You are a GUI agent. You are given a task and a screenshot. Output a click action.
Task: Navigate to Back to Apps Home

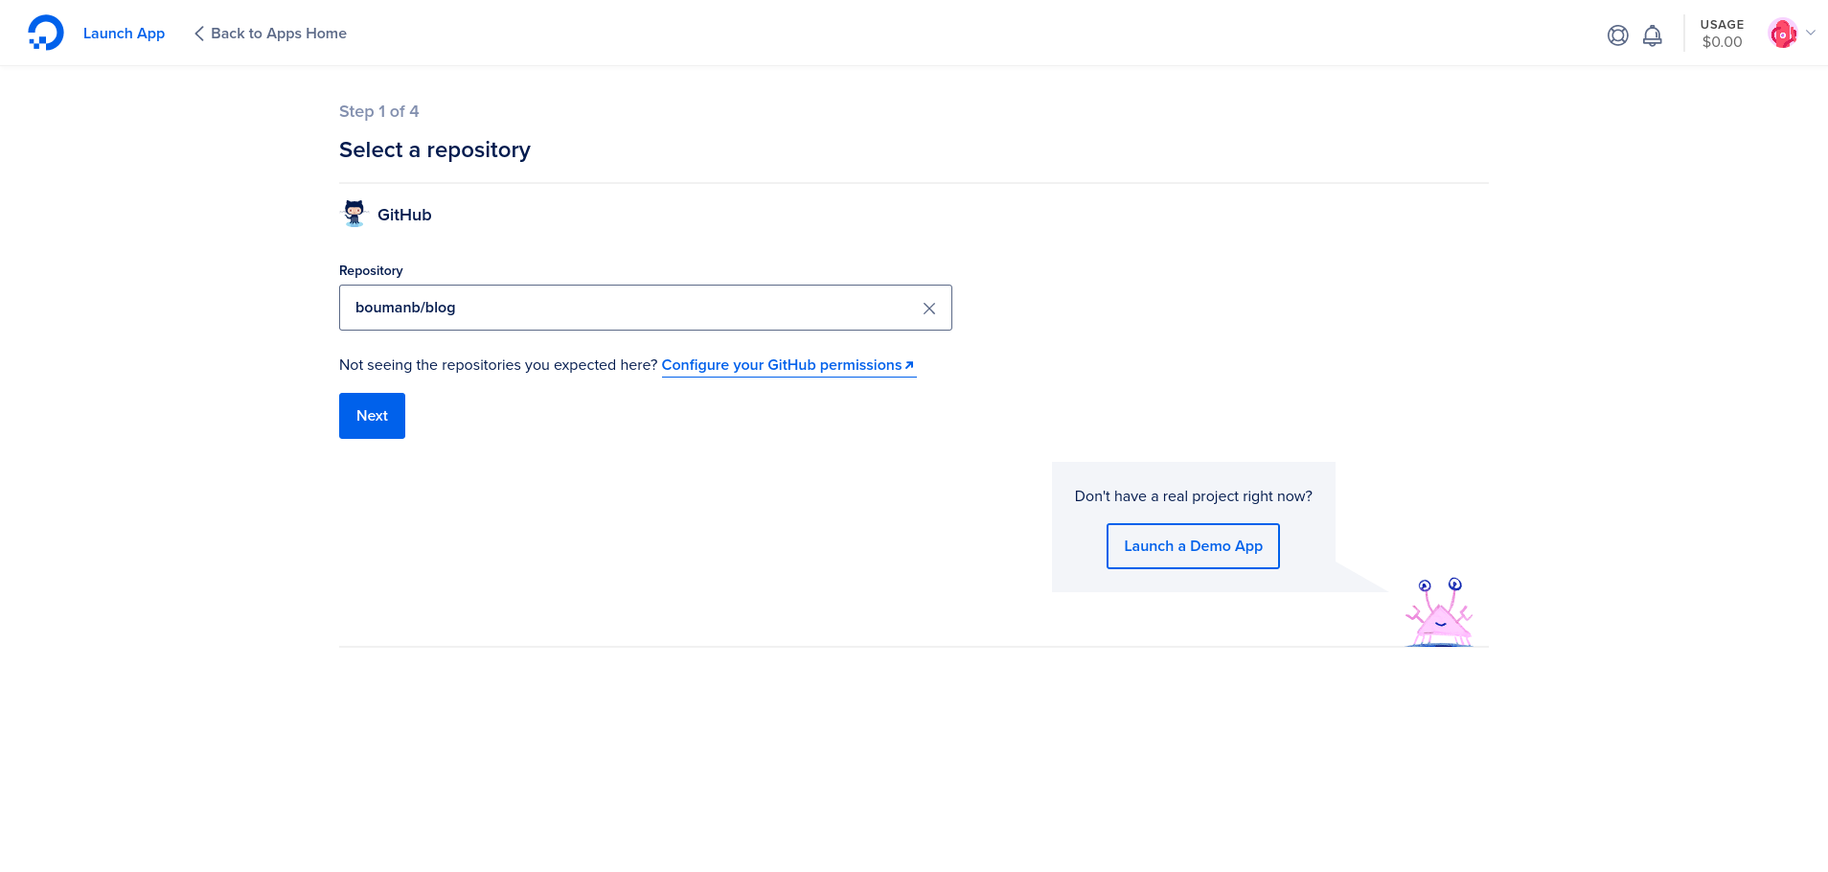[278, 33]
